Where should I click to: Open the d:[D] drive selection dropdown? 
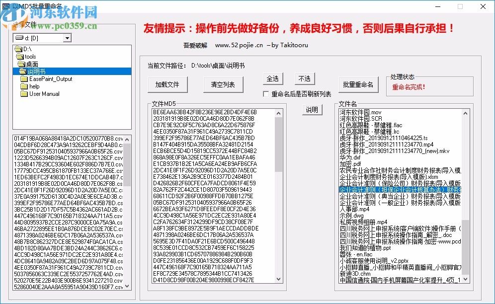click(67, 38)
